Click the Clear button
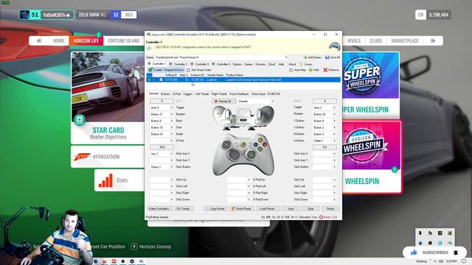 [310, 208]
